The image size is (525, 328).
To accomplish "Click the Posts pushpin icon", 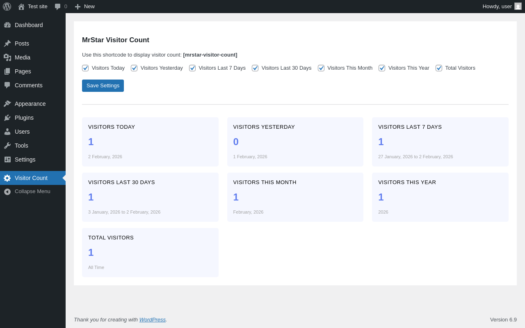I will [7, 43].
